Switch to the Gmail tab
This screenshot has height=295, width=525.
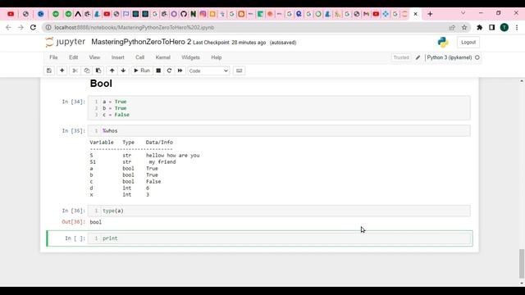point(367,14)
